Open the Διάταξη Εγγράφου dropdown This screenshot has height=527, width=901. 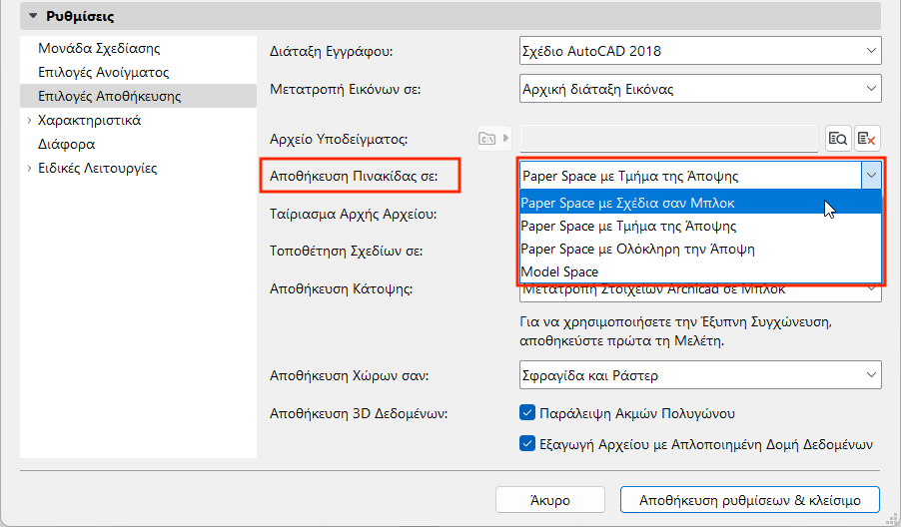coord(699,50)
